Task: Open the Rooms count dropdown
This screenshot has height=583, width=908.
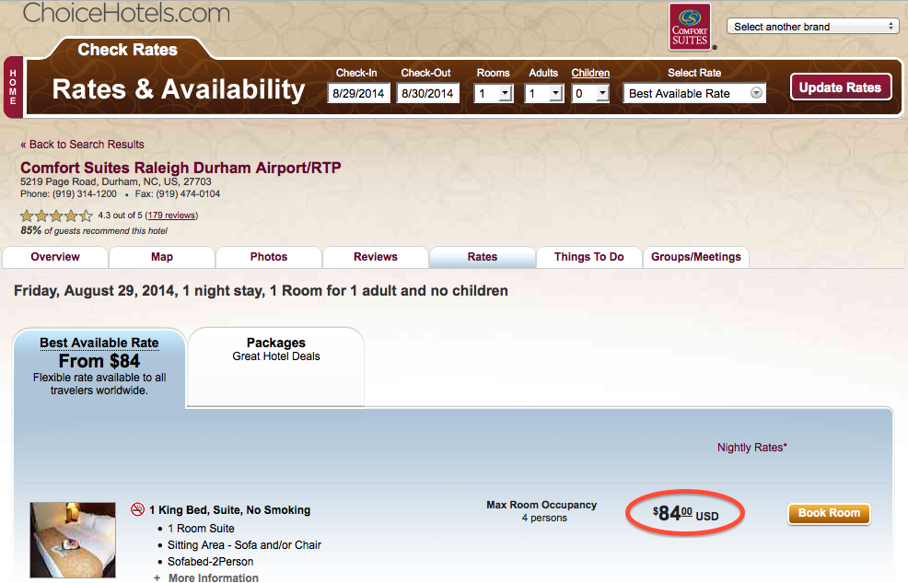Action: tap(494, 93)
